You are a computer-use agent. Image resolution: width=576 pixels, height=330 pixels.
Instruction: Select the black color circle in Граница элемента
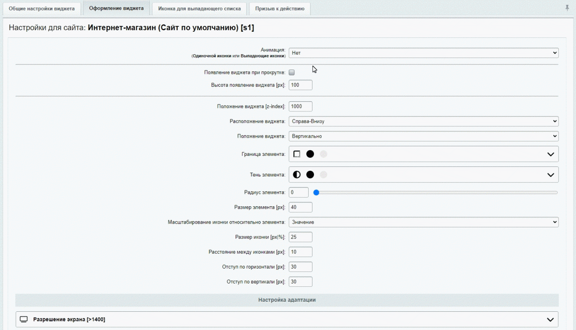(310, 154)
